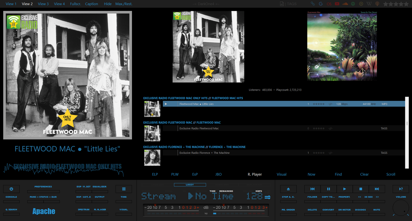Click the Fullscr. button
412x221 pixels.
[x=76, y=4]
